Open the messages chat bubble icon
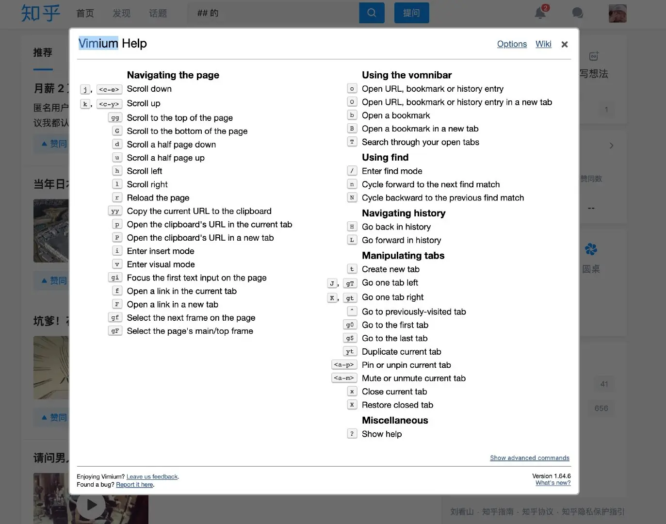666x524 pixels. (x=577, y=13)
